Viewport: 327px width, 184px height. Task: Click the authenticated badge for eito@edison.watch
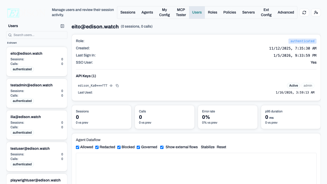tap(22, 69)
